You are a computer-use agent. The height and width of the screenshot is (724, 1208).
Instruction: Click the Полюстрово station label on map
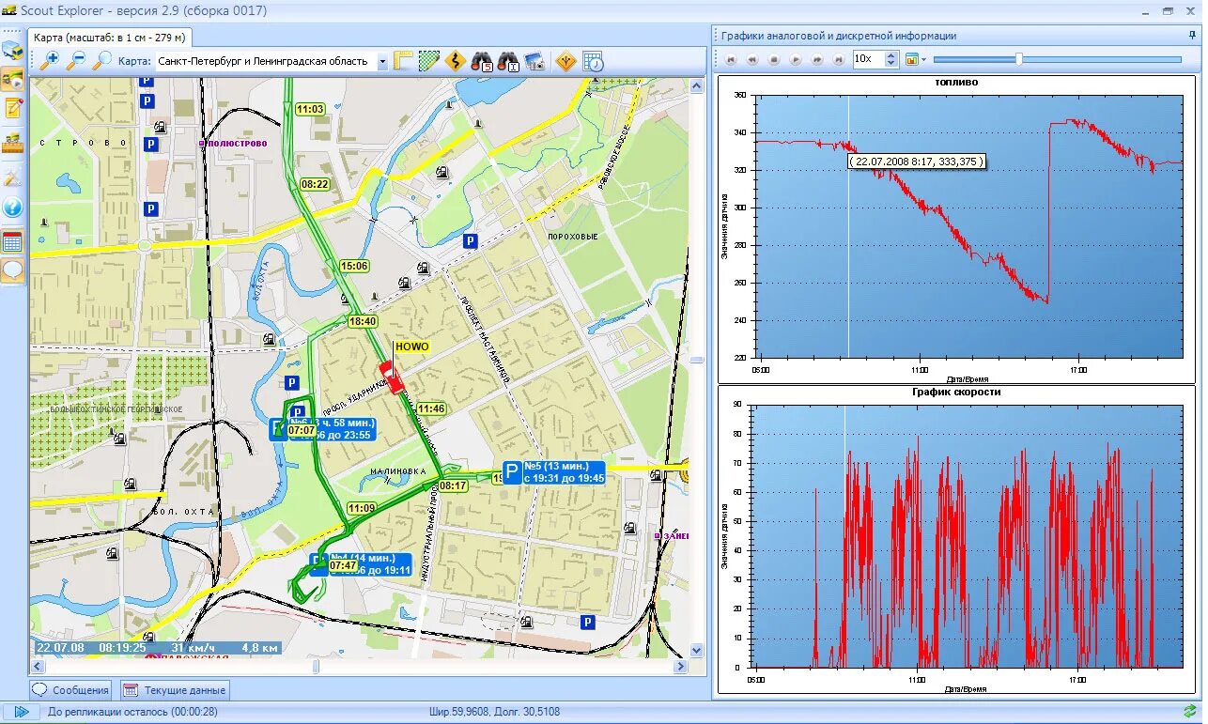(236, 144)
